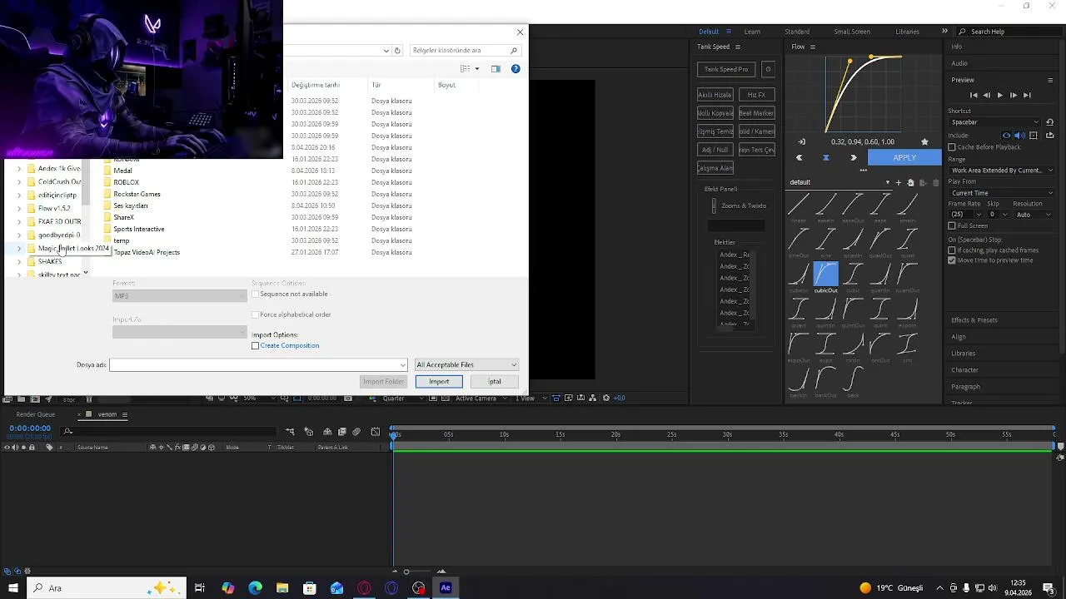The width and height of the screenshot is (1066, 599).
Task: Open the Windows Start menu
Action: tap(13, 588)
